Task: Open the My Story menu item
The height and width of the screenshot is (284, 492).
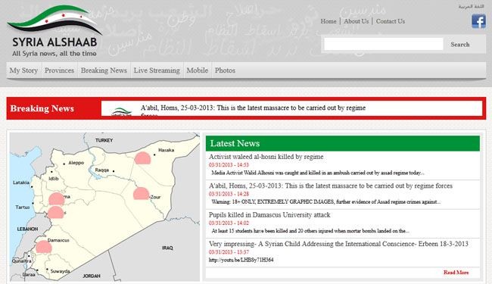Action: [x=23, y=70]
